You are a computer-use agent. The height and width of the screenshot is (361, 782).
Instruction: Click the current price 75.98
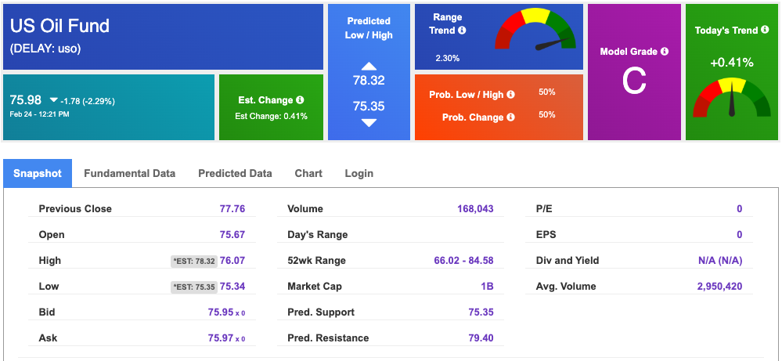click(26, 100)
